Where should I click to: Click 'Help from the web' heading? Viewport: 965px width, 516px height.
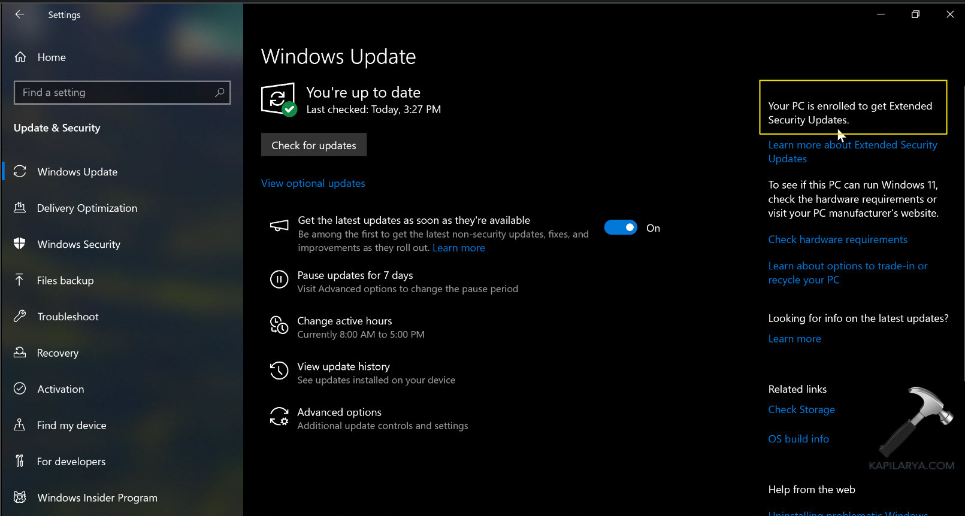pos(812,490)
